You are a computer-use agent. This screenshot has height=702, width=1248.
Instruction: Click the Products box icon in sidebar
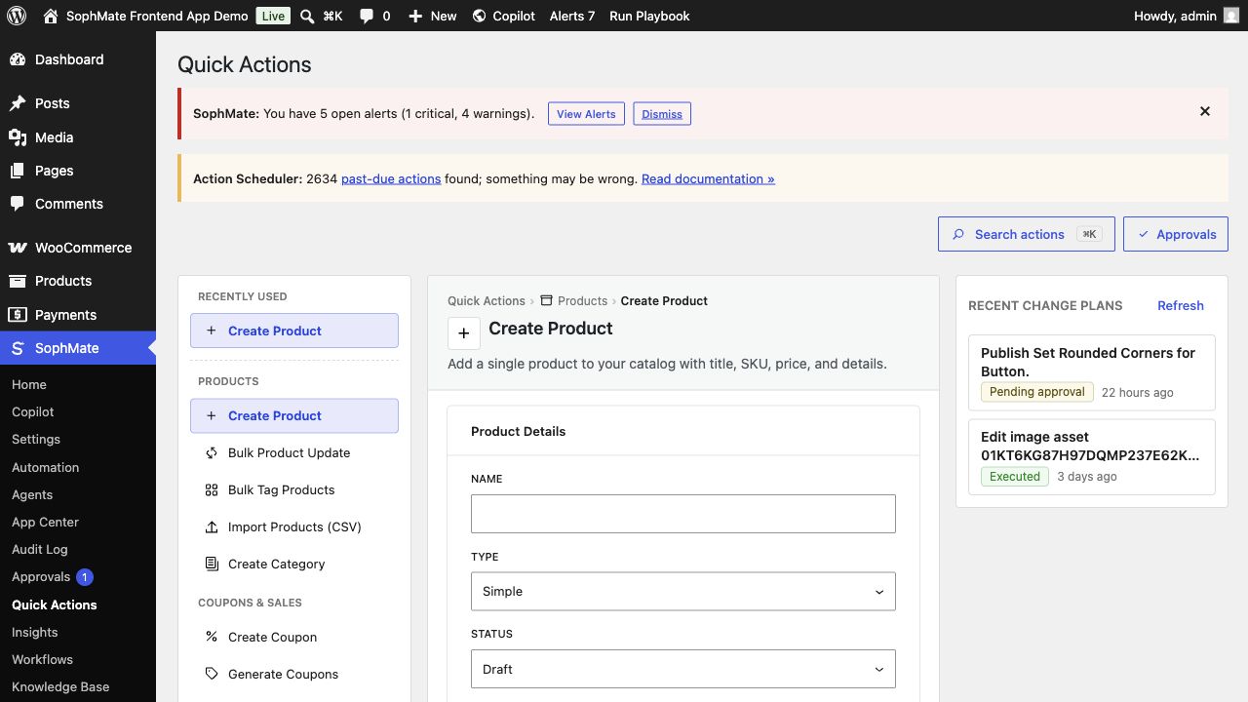[x=18, y=281]
